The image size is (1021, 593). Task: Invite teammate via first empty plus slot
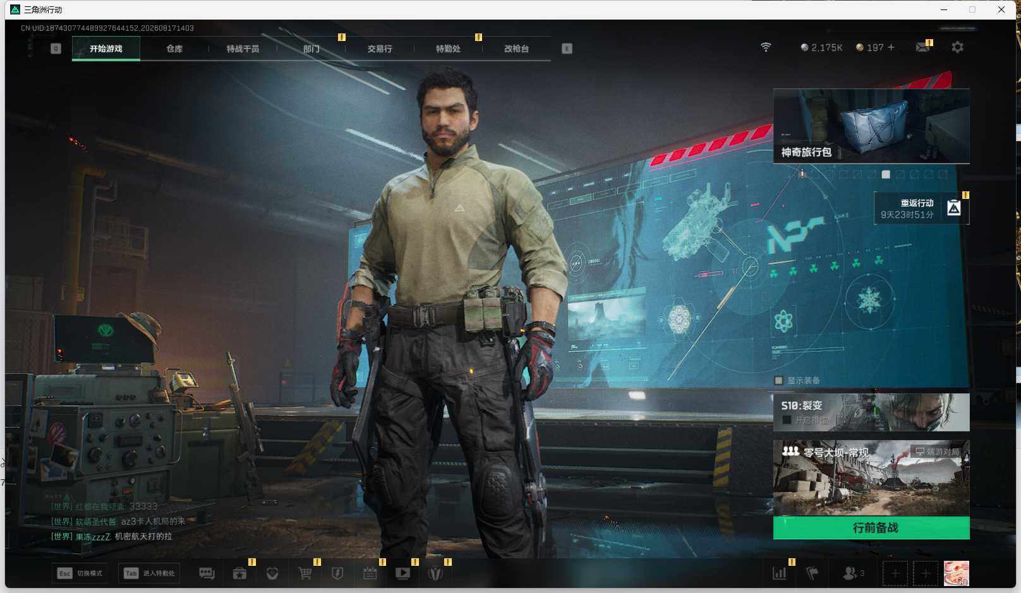pos(895,573)
